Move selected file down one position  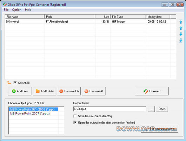(181, 34)
